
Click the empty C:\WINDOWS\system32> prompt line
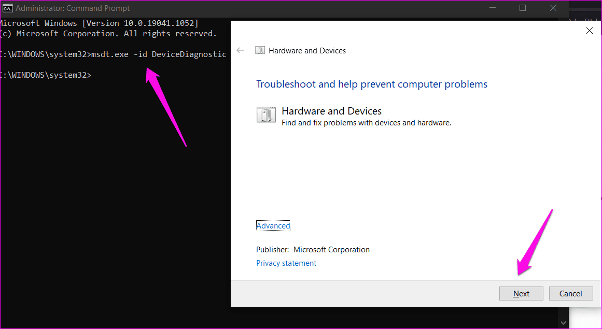(46, 75)
